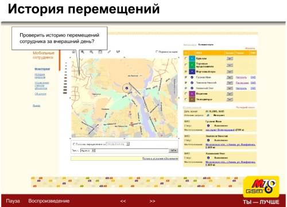This screenshot has width=287, height=207.
Task: Select the pencil ruler tool above the map
Action: click(109, 51)
